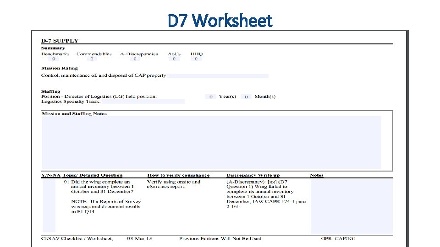Click the Month(s) held position field
This screenshot has height=247, width=440.
(246, 97)
